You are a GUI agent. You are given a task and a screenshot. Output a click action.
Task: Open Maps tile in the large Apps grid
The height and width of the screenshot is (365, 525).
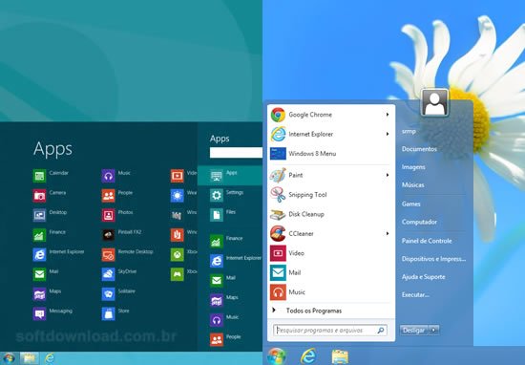point(47,294)
